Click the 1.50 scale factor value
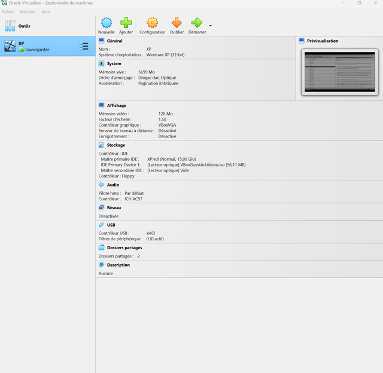Image resolution: width=383 pixels, height=373 pixels. pyautogui.click(x=162, y=120)
